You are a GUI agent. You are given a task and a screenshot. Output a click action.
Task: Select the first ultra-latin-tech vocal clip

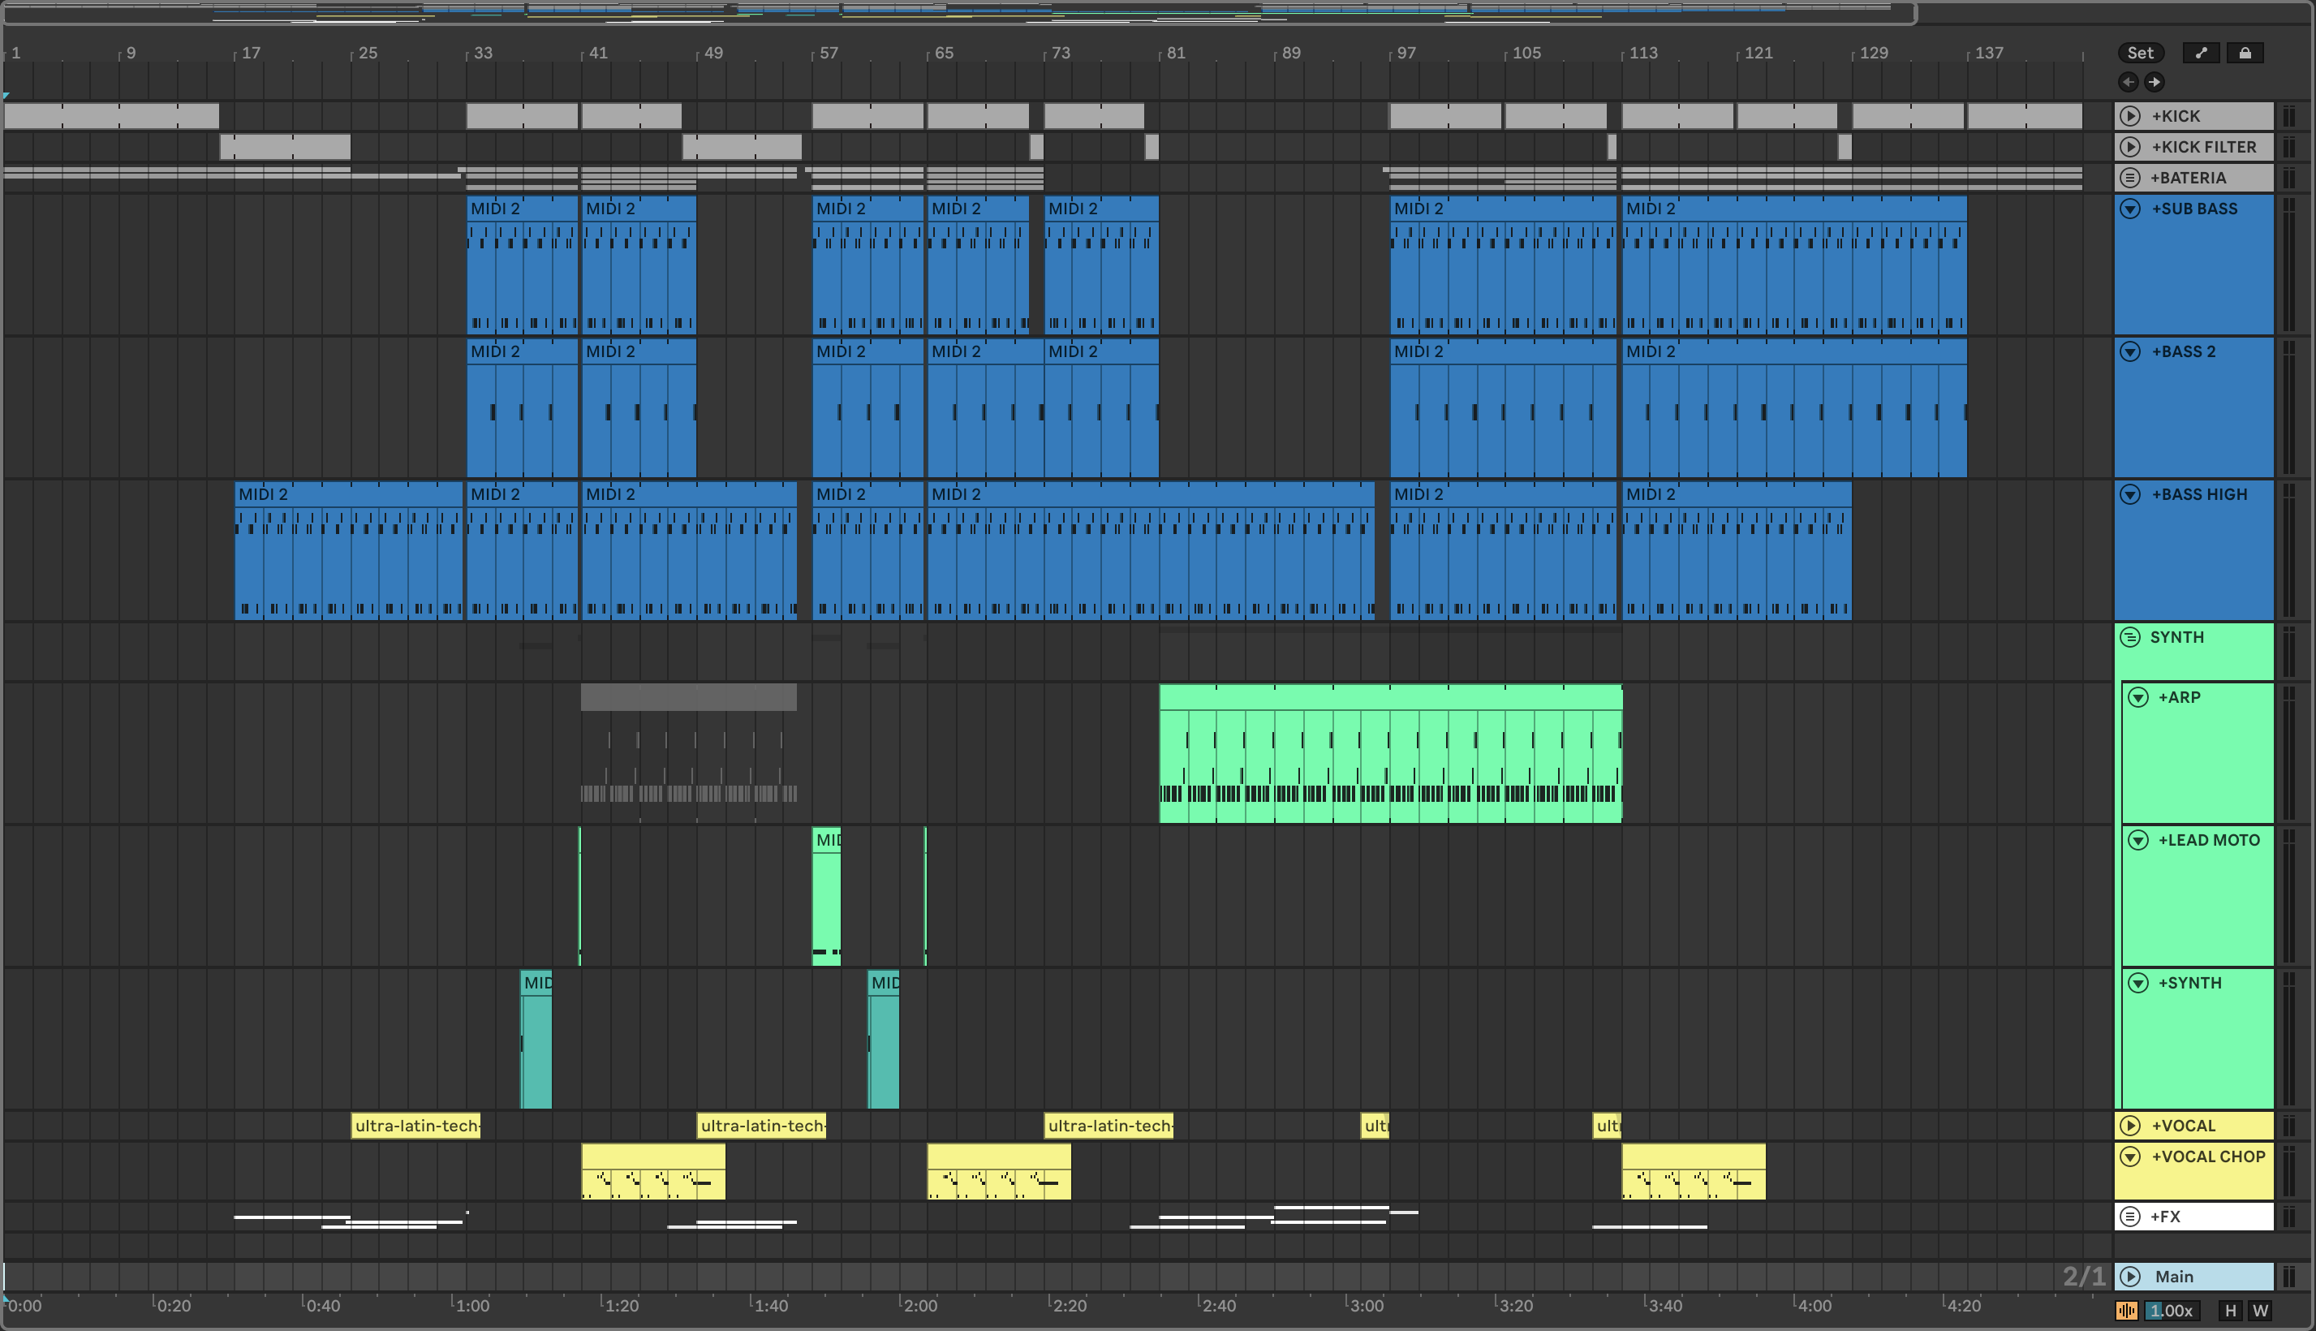coord(415,1126)
